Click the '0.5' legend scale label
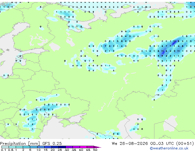The image size is (195, 151). pos(10,150)
